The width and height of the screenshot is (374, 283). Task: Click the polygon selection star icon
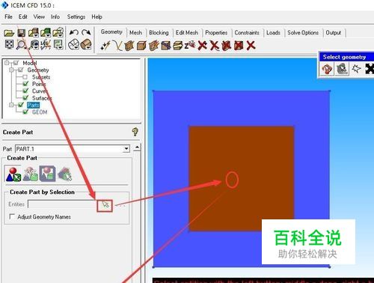356,68
